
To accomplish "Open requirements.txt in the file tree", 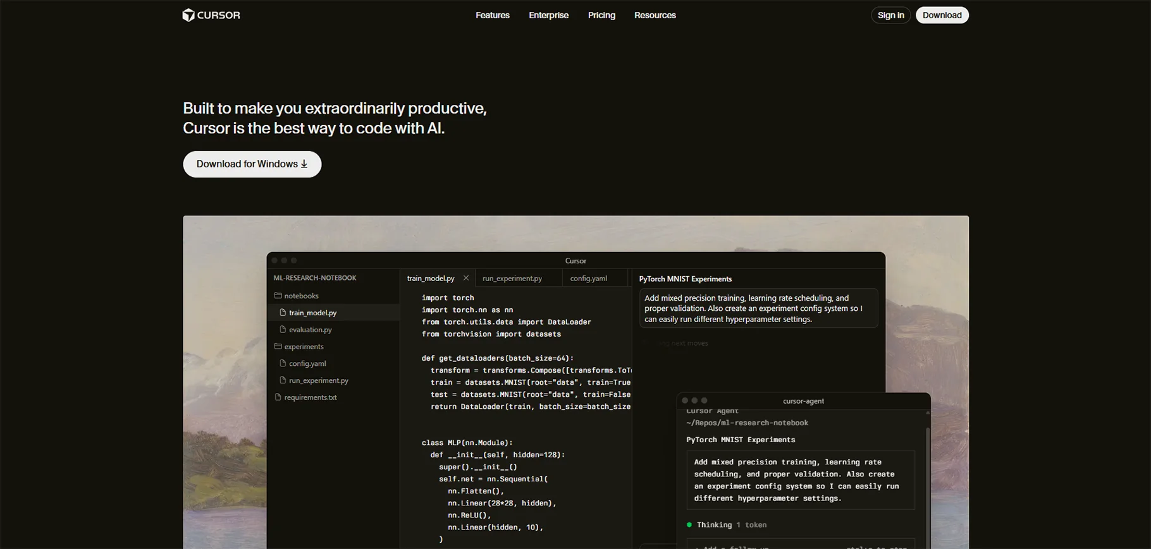I will [x=333, y=397].
